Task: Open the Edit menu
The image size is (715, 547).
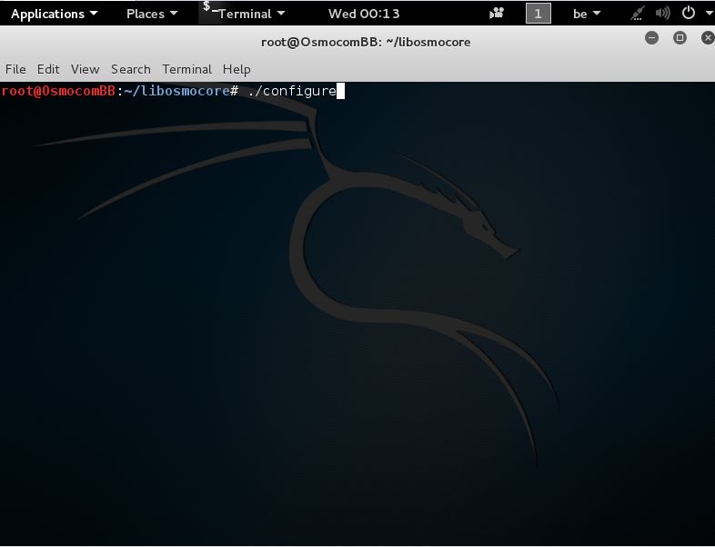Action: pos(48,69)
